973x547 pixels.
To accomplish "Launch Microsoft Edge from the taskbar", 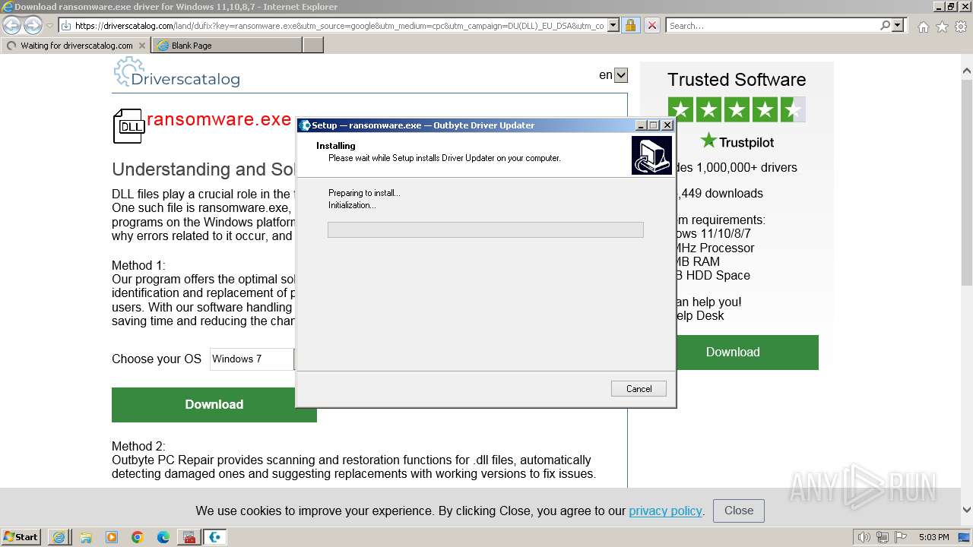I will (x=163, y=537).
